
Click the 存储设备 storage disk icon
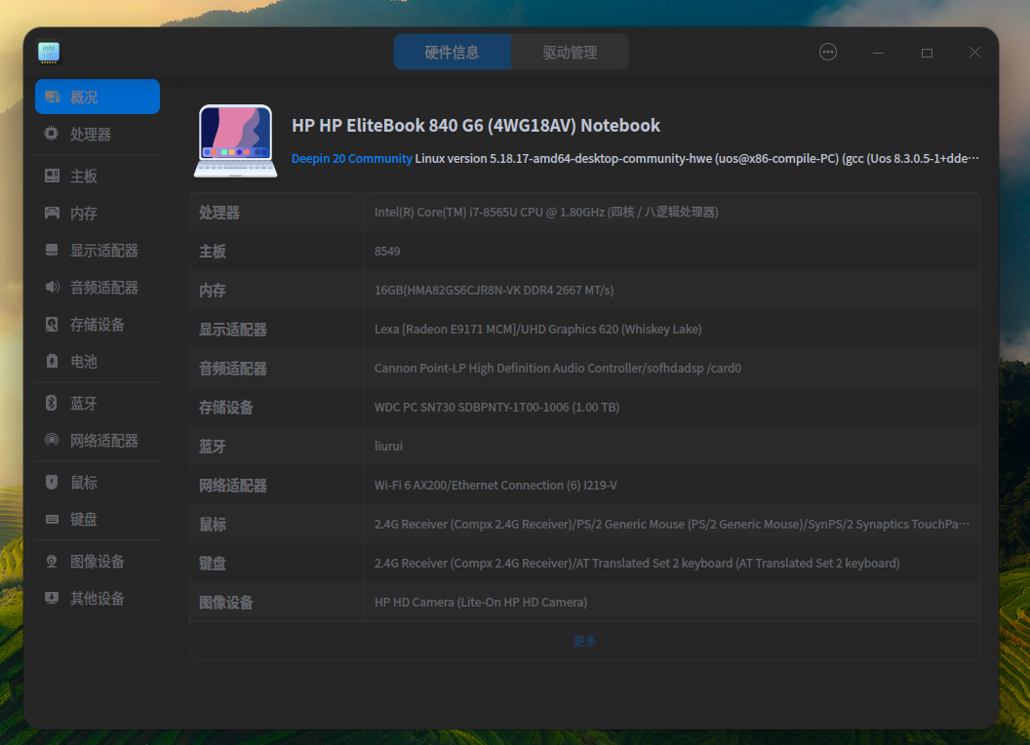[52, 325]
